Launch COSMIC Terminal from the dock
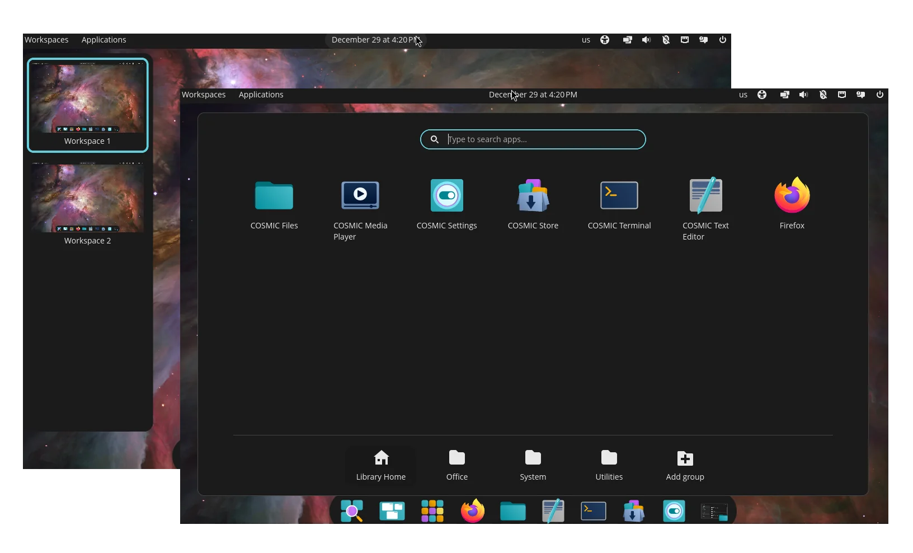913x553 pixels. point(594,511)
